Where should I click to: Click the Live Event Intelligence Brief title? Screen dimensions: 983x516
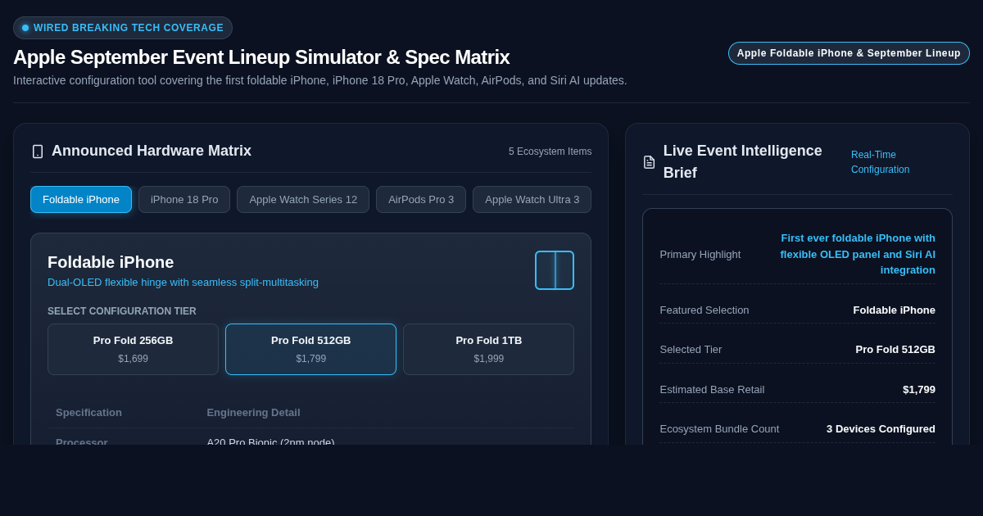742,162
